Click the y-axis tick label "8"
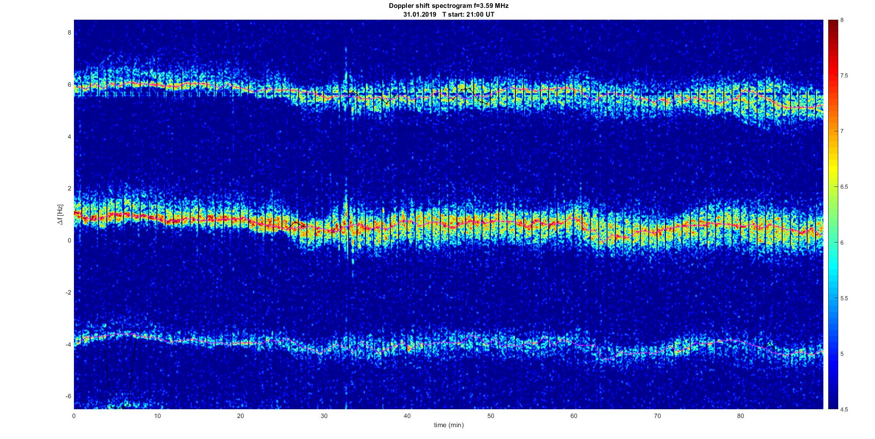Screen dimensions: 875x439 (x=69, y=33)
